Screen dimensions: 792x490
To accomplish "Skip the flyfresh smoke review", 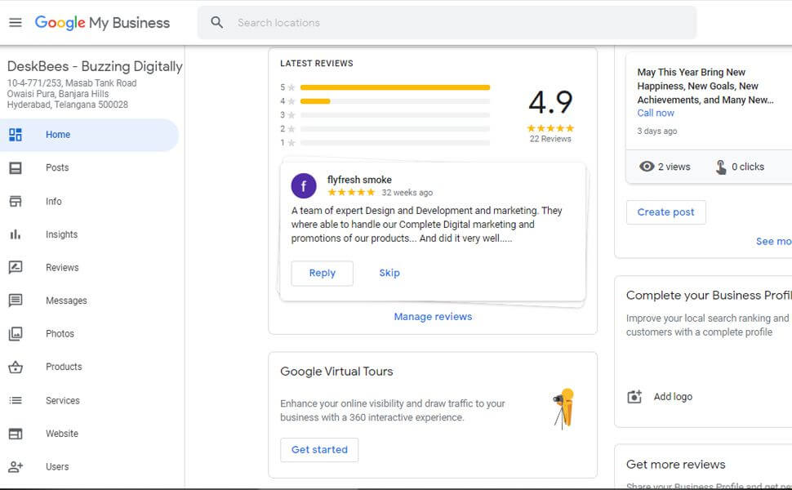I will pos(389,274).
